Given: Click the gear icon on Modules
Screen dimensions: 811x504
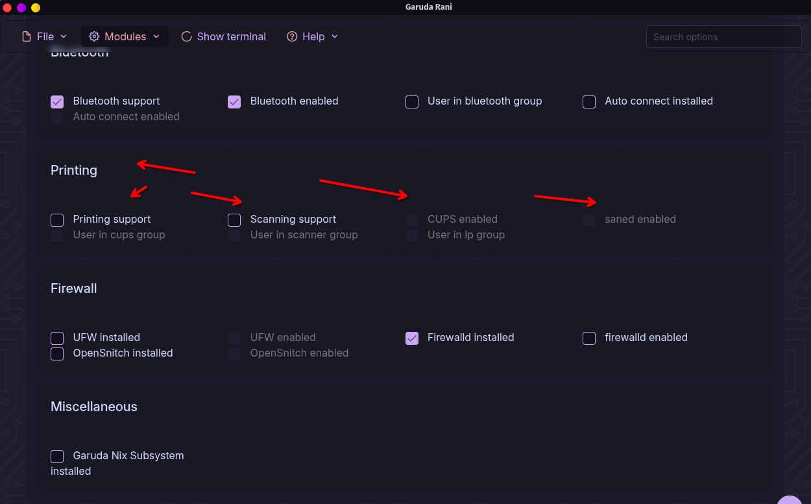Looking at the screenshot, I should [x=94, y=36].
